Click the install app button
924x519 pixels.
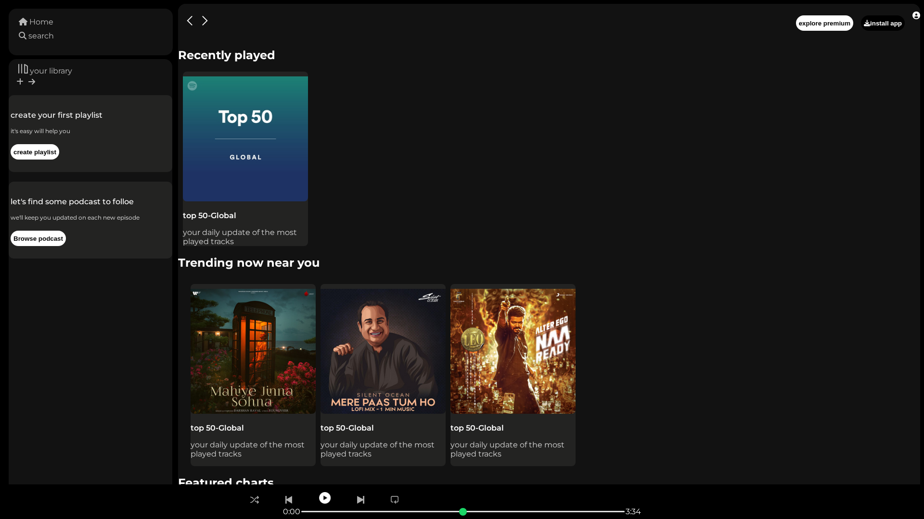pyautogui.click(x=883, y=23)
